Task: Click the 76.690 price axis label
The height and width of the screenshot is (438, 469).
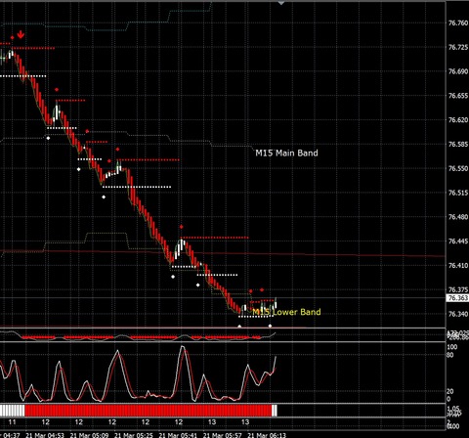Action: tap(458, 71)
